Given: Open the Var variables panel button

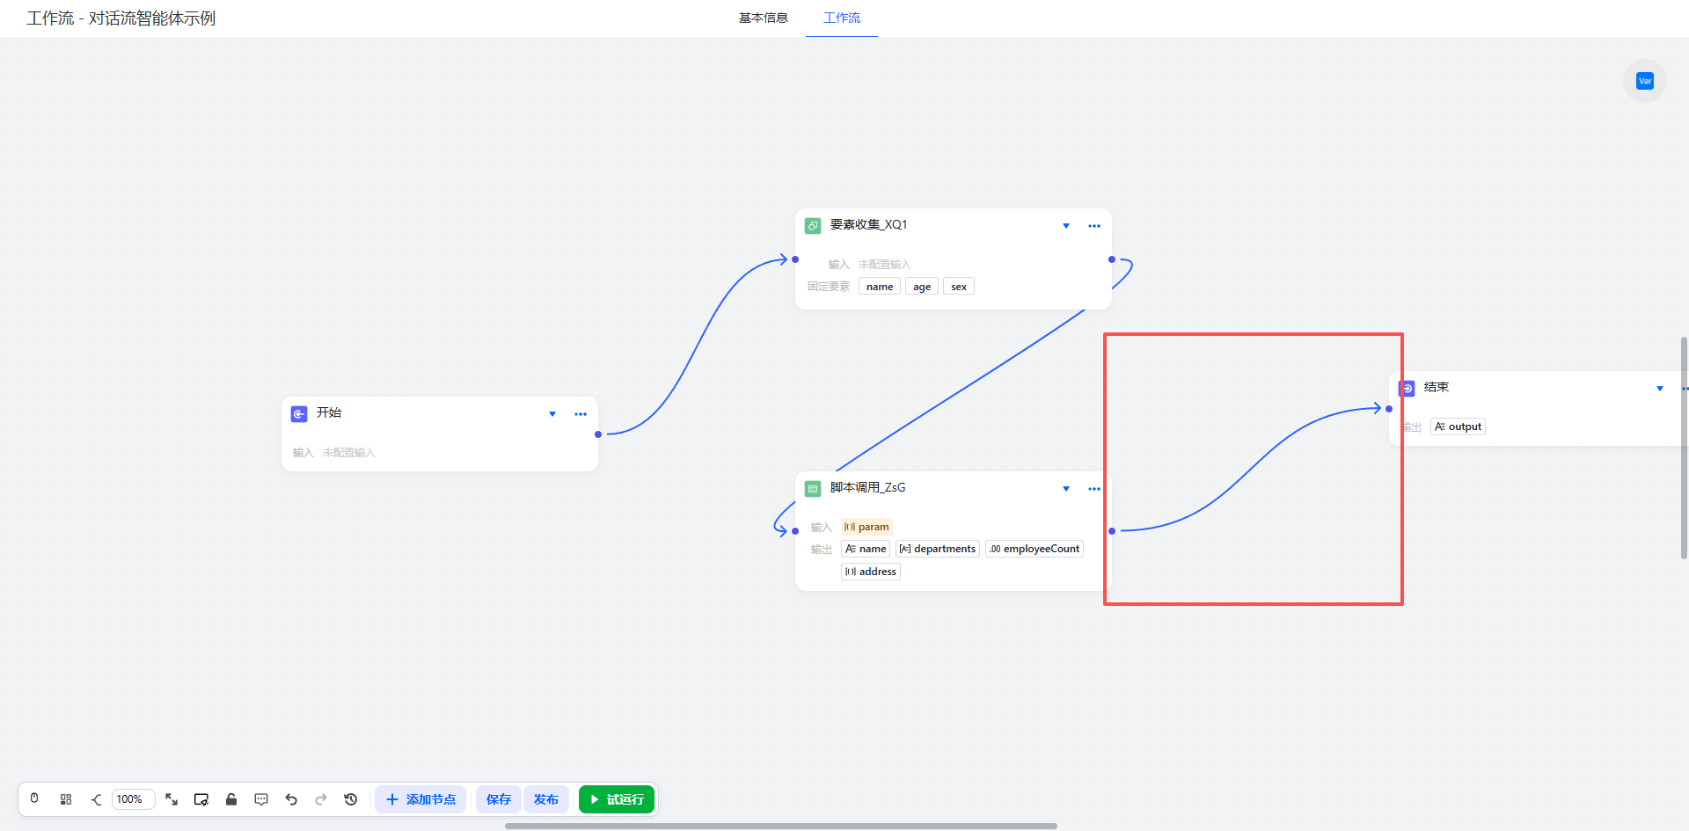Looking at the screenshot, I should point(1644,81).
